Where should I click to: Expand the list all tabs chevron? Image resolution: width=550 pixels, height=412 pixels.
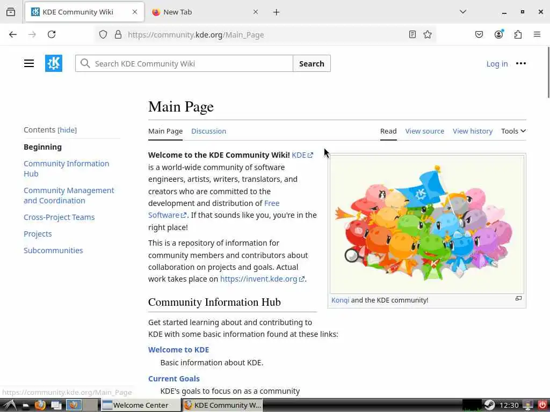pos(463,12)
